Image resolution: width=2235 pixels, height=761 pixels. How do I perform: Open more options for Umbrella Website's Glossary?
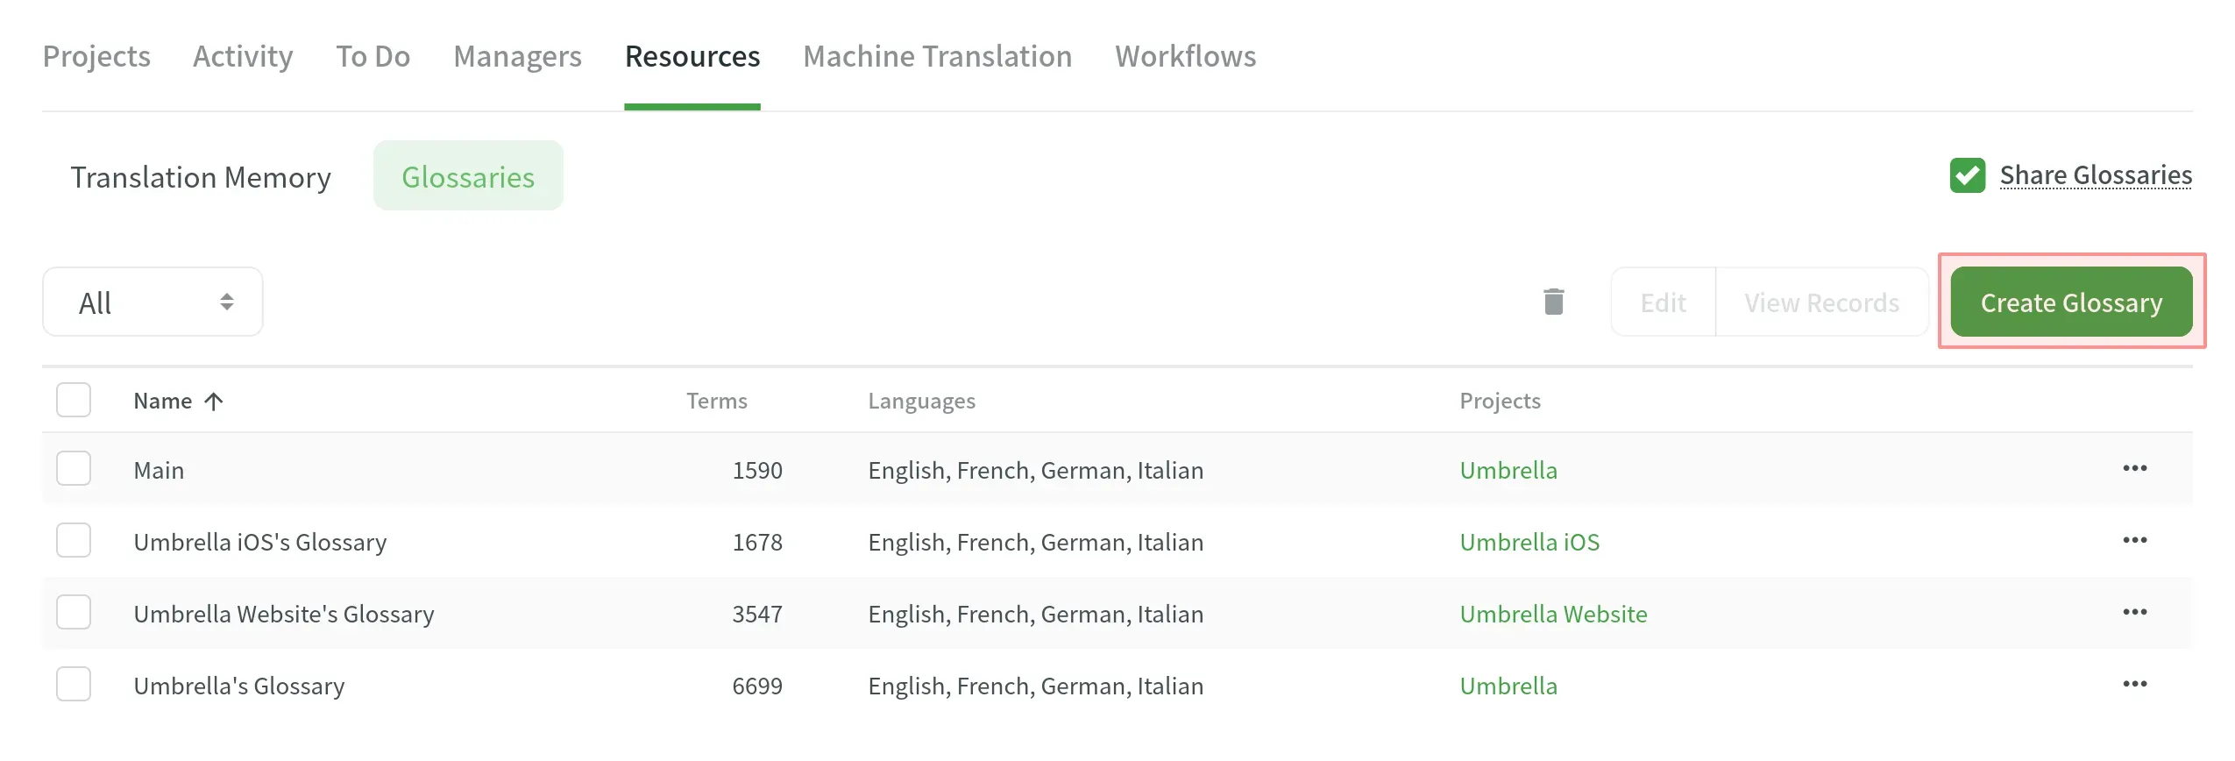[x=2134, y=612]
